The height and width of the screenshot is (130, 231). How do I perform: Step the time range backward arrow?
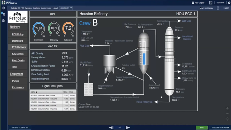(110, 127)
